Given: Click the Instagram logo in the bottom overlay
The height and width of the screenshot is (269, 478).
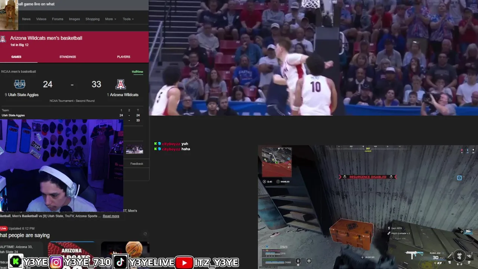Looking at the screenshot, I should point(56,263).
